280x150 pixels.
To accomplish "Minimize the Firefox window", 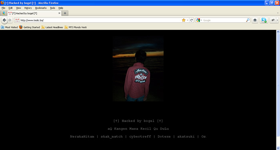I will coord(267,3).
